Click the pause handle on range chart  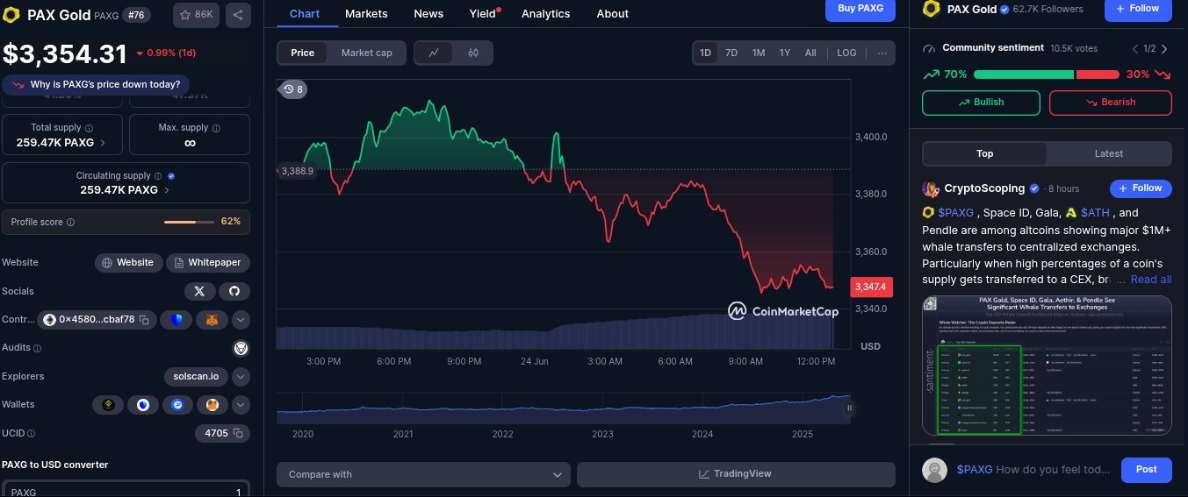point(849,408)
